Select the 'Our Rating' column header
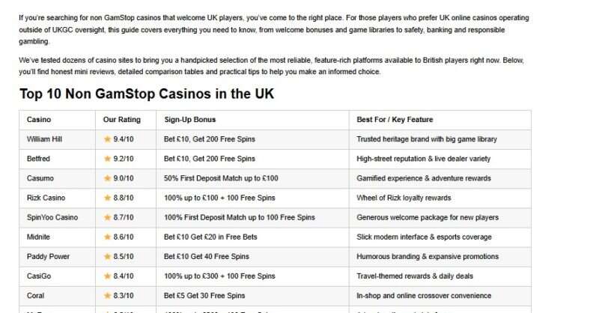Screen dimensions: 599x313 [121, 120]
